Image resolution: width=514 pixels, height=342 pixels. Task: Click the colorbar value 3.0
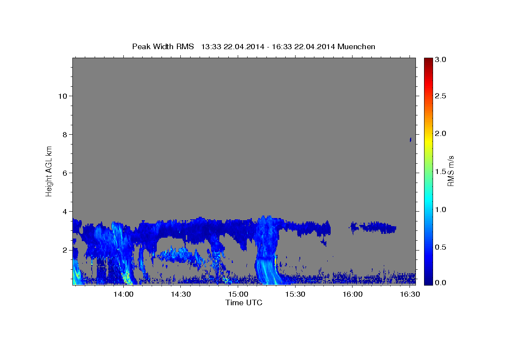pyautogui.click(x=441, y=60)
